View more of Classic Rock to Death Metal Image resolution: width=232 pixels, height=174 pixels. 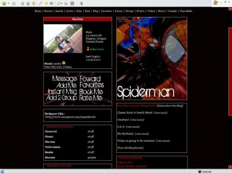(x=161, y=113)
